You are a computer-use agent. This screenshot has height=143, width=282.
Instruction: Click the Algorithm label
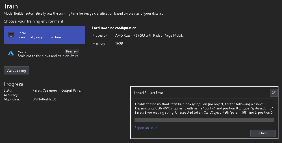coord(12,99)
